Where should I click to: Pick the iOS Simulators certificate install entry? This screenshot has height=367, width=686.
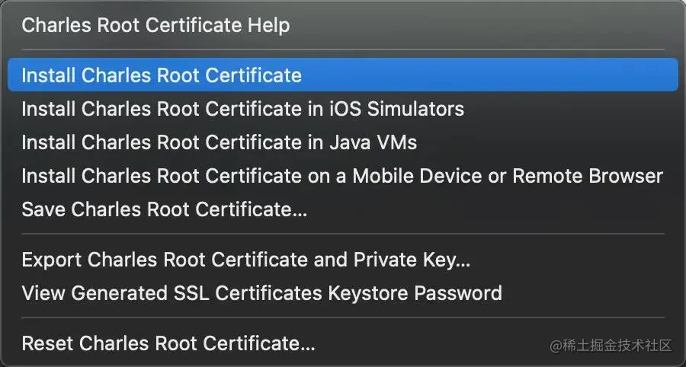342,109
